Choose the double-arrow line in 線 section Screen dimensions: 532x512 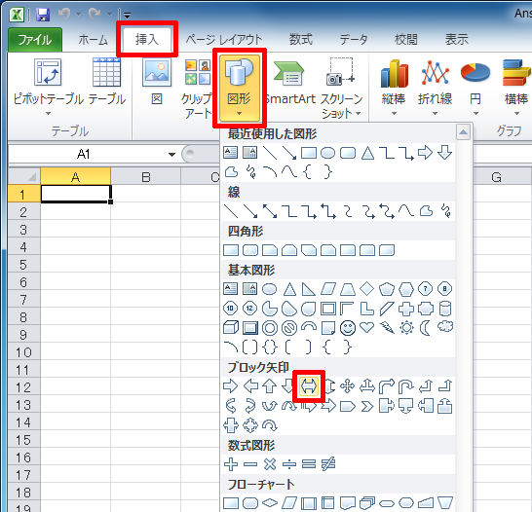270,211
